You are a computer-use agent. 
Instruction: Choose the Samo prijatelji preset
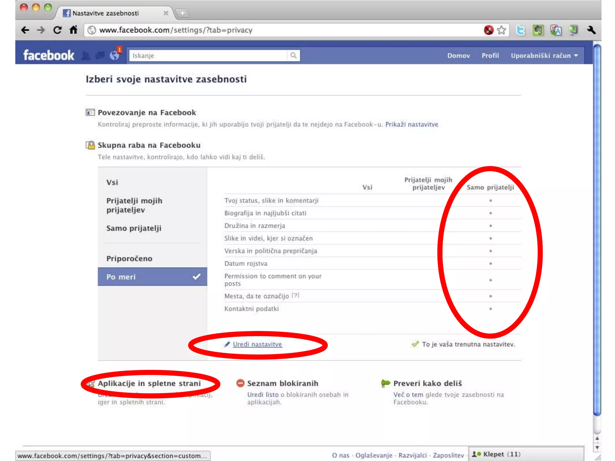click(x=134, y=228)
